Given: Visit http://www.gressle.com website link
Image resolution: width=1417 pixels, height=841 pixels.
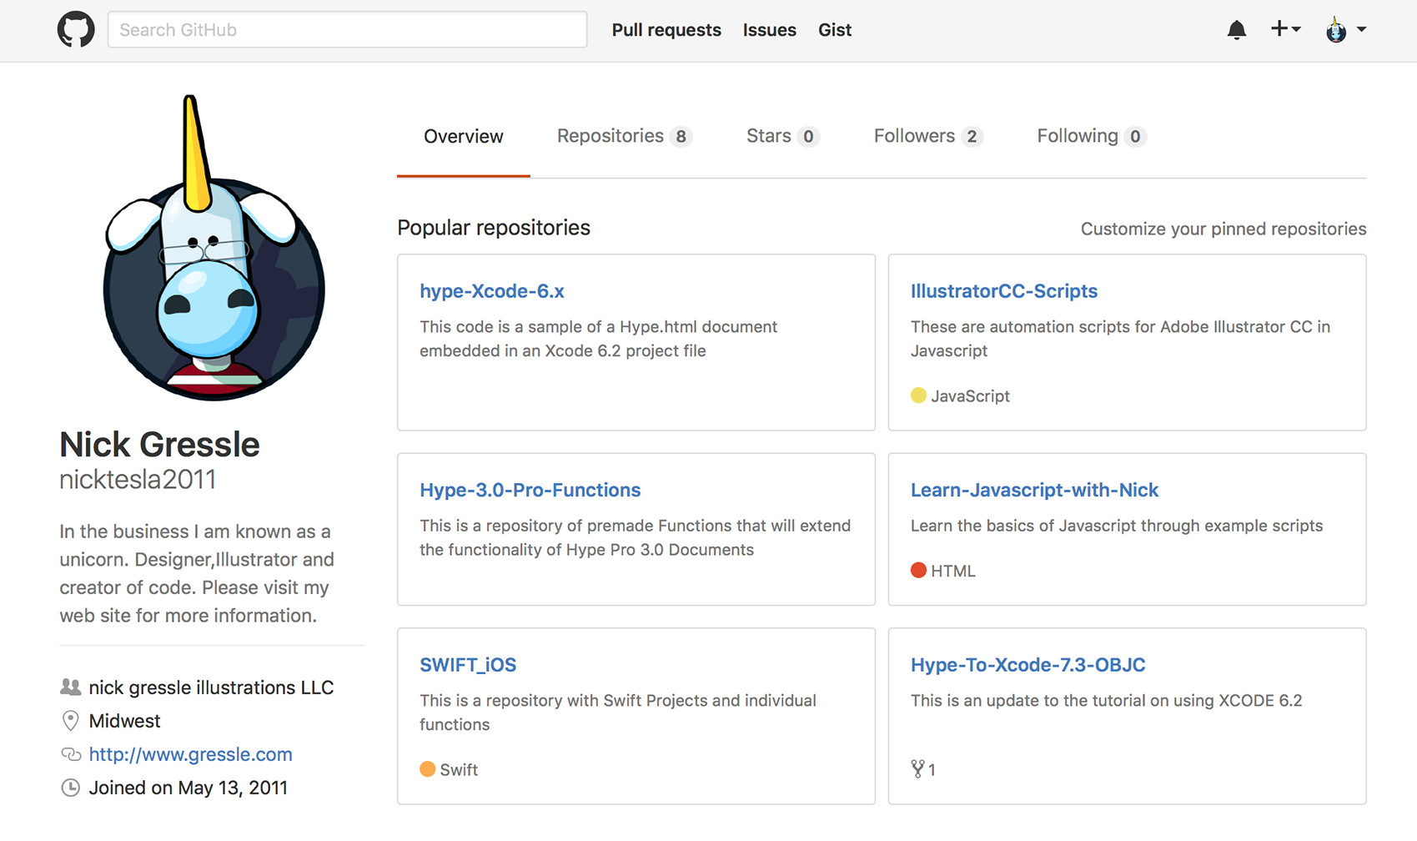Looking at the screenshot, I should tap(190, 754).
